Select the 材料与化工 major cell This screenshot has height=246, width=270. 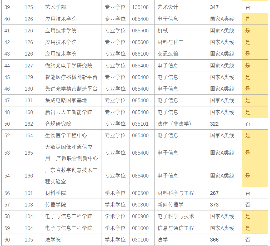(x=171, y=42)
